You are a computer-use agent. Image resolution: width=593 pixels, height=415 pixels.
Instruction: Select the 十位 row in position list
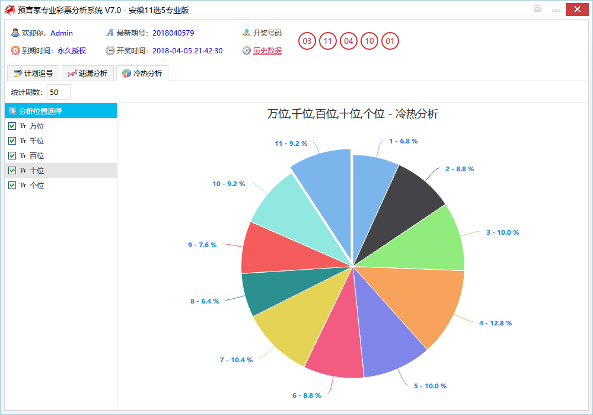59,170
